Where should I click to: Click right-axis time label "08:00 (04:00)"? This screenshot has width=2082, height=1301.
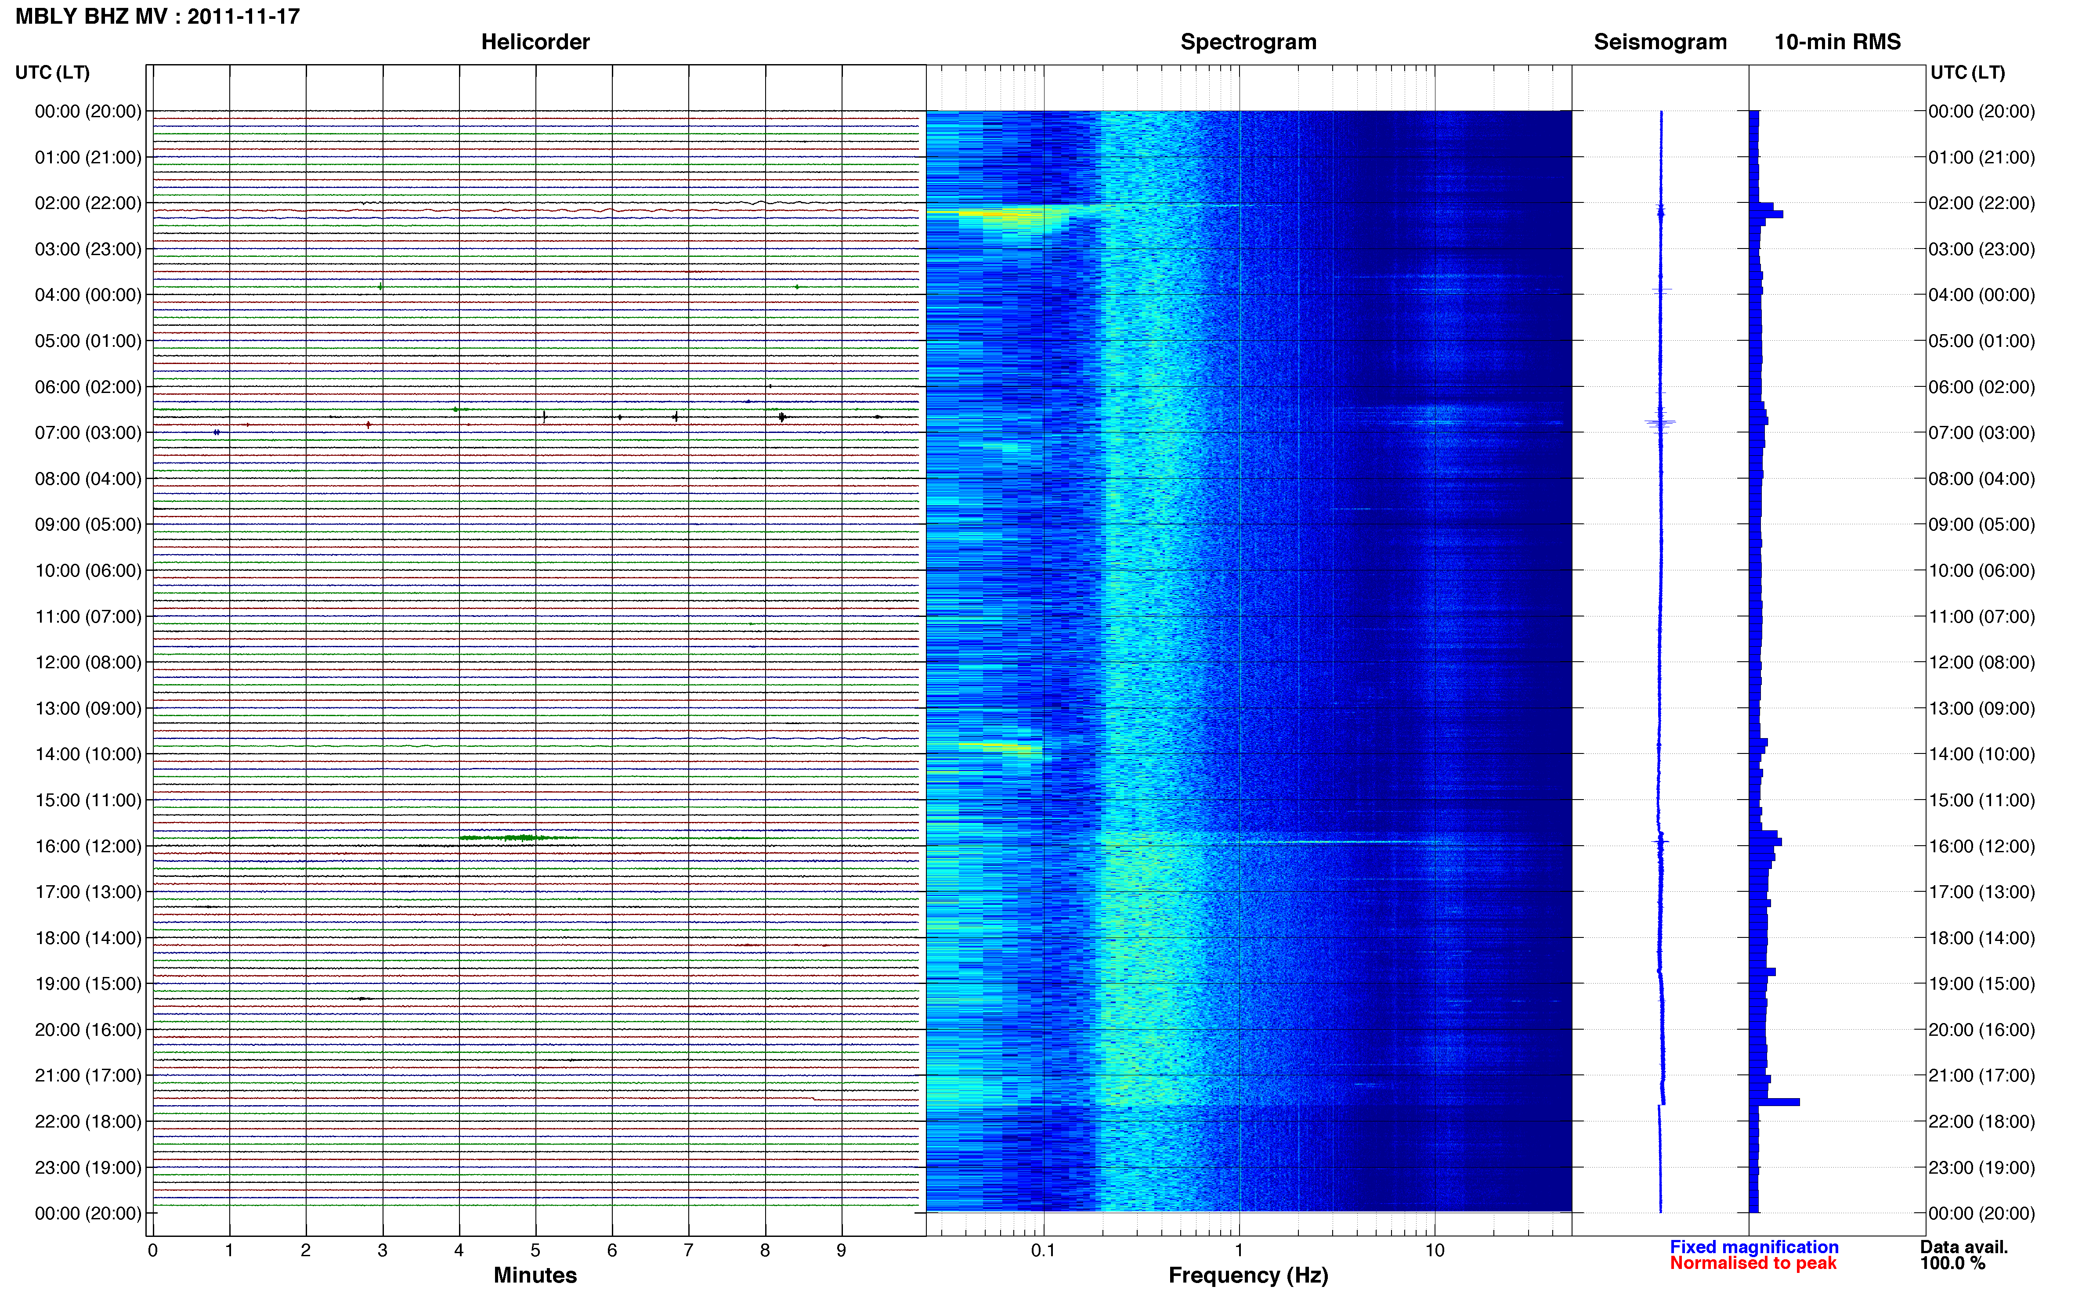point(1982,479)
